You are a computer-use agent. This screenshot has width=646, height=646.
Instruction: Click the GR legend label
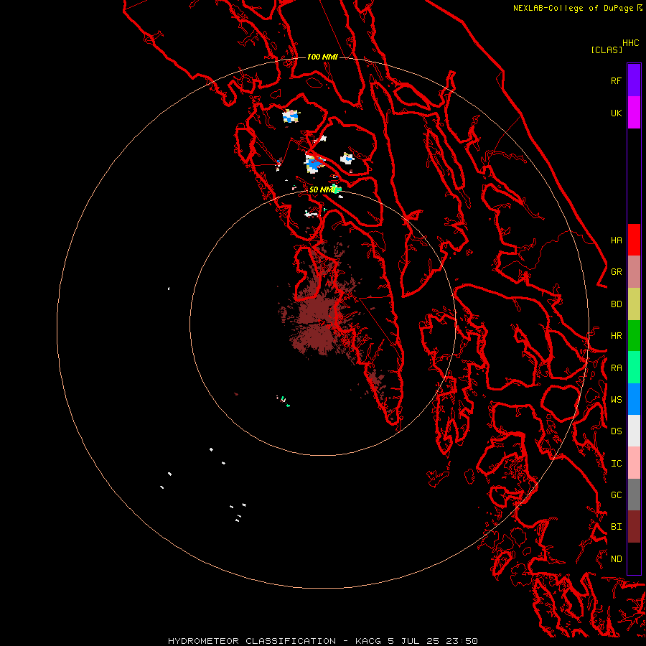click(617, 272)
